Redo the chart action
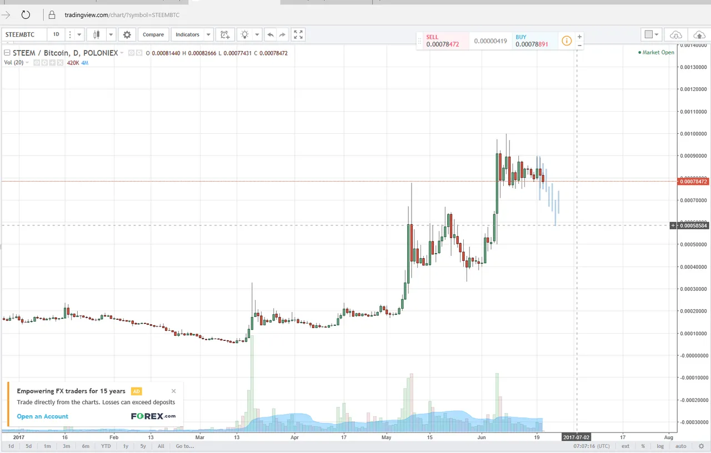 (x=282, y=34)
